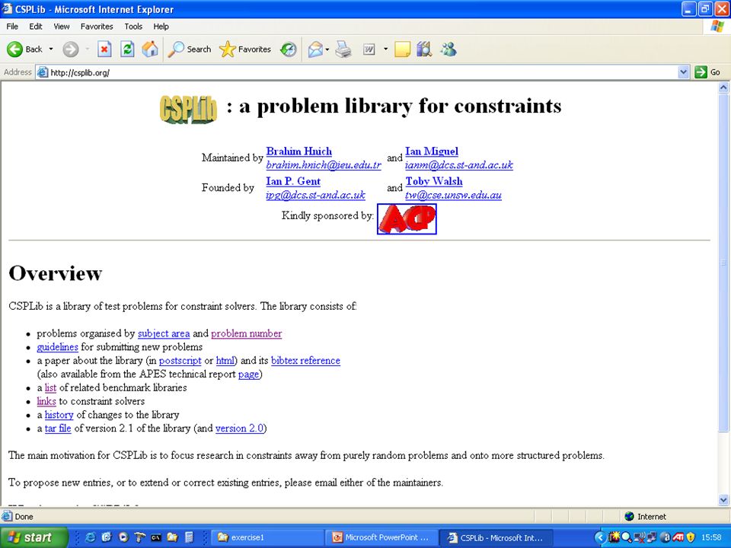The height and width of the screenshot is (548, 731).
Task: Click the brahim.hnich@ieu.edu.tr email link
Action: pos(324,165)
